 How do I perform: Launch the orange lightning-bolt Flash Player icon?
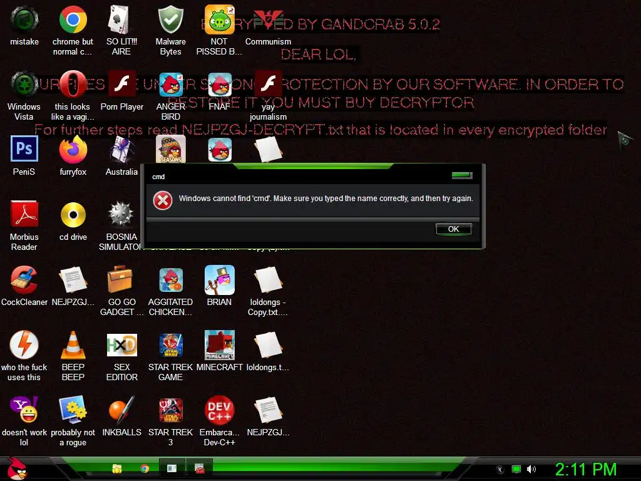click(x=24, y=356)
